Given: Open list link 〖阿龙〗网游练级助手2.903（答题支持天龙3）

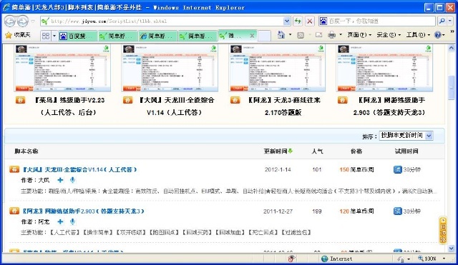Looking at the screenshot, I should tap(83, 211).
